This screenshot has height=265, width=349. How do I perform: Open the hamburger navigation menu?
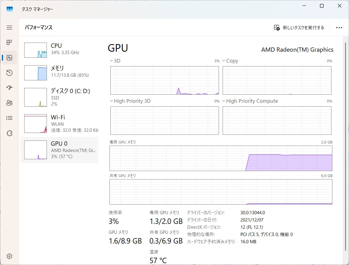[x=9, y=27]
